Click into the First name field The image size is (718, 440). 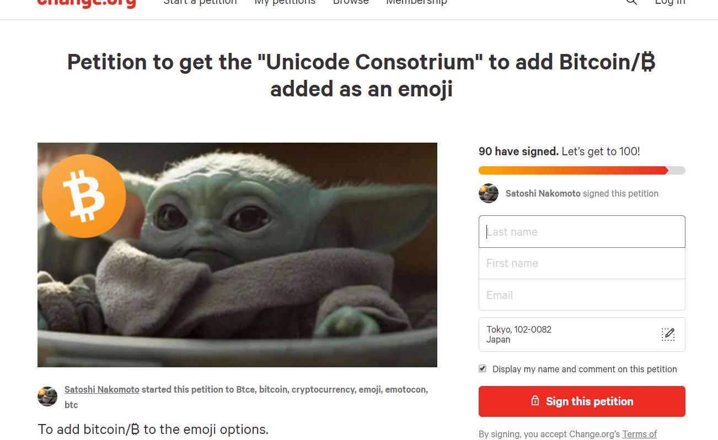coord(582,263)
